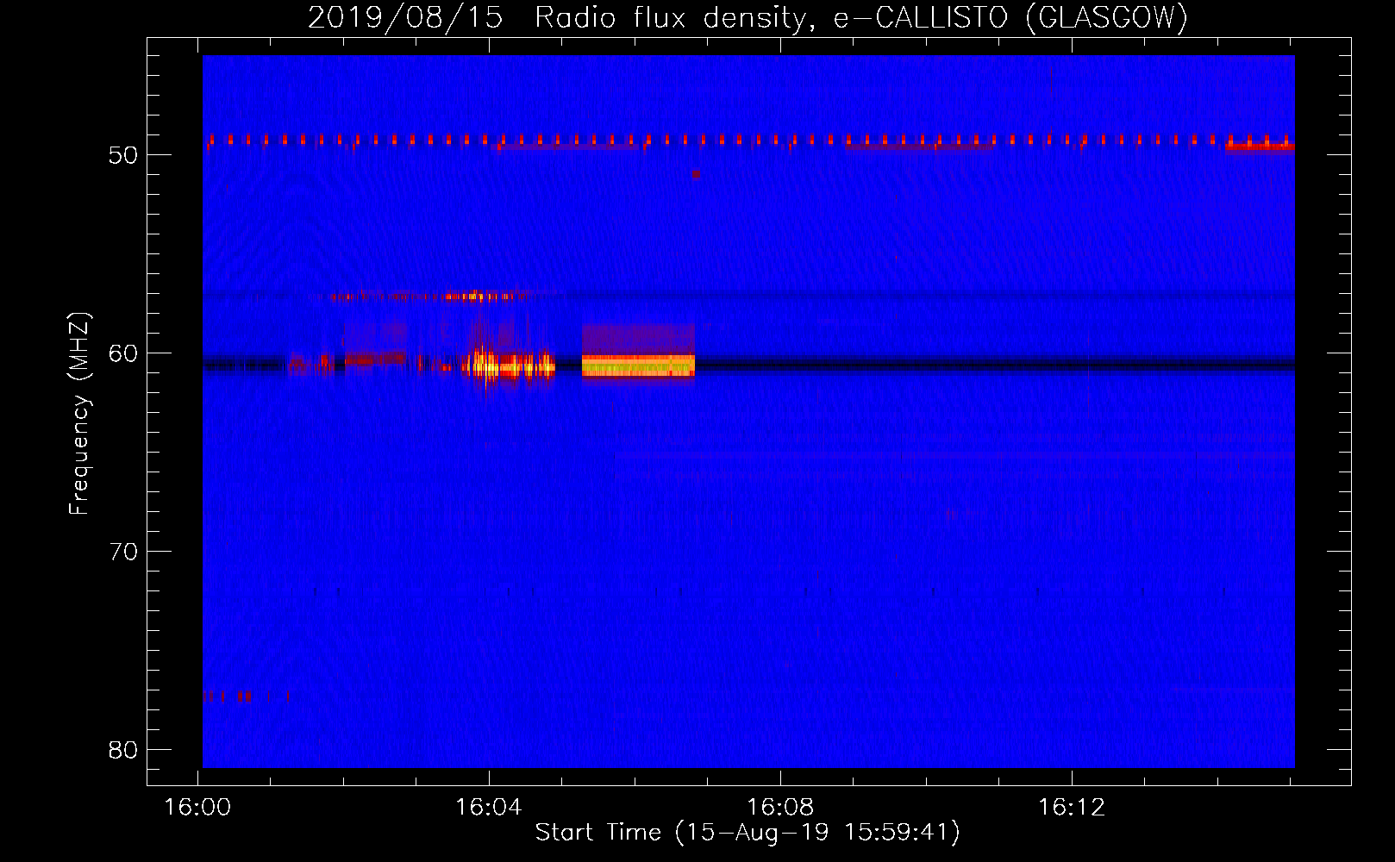Click the bright yellow-green burst block near 60 MHz

(x=638, y=365)
